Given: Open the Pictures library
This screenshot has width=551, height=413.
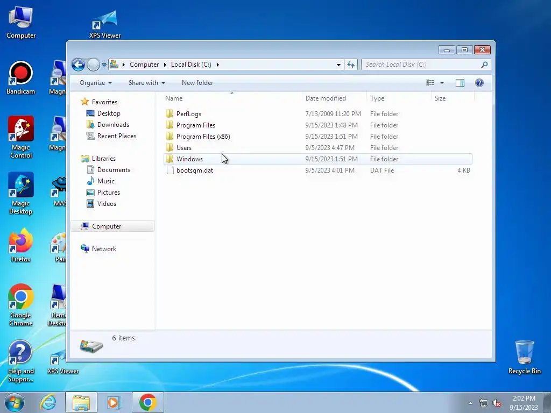Looking at the screenshot, I should (108, 193).
